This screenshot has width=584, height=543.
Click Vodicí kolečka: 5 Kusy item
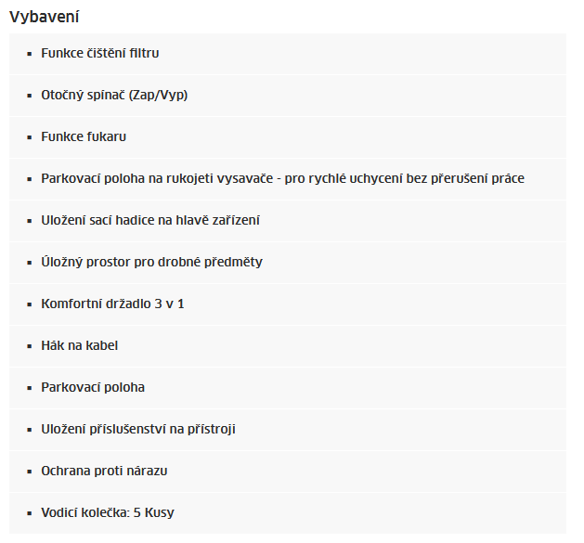288,512
